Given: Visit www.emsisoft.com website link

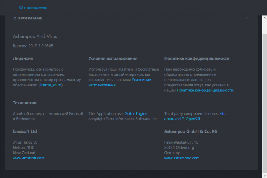Looking at the screenshot, I should (29, 158).
